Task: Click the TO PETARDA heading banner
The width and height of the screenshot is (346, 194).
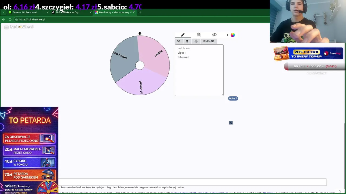Action: 29,120
